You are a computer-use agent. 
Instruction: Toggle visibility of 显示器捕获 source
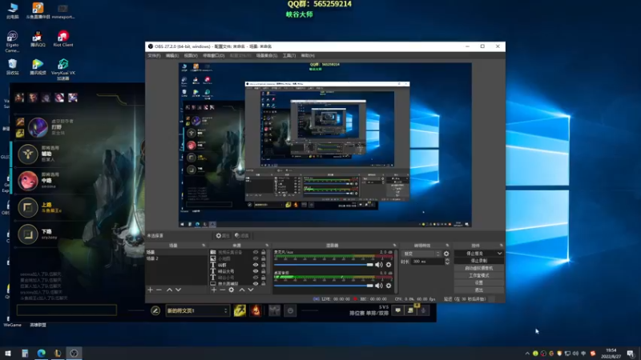[256, 283]
